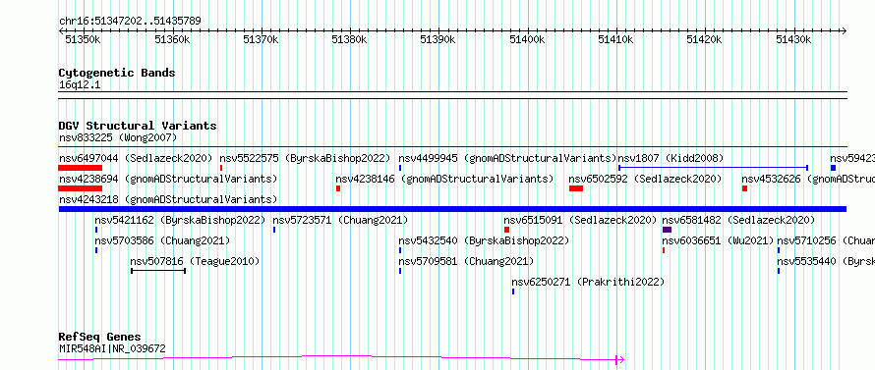
Task: Select nsv5421162 (ByrskaBishop2022) label
Action: (180, 220)
